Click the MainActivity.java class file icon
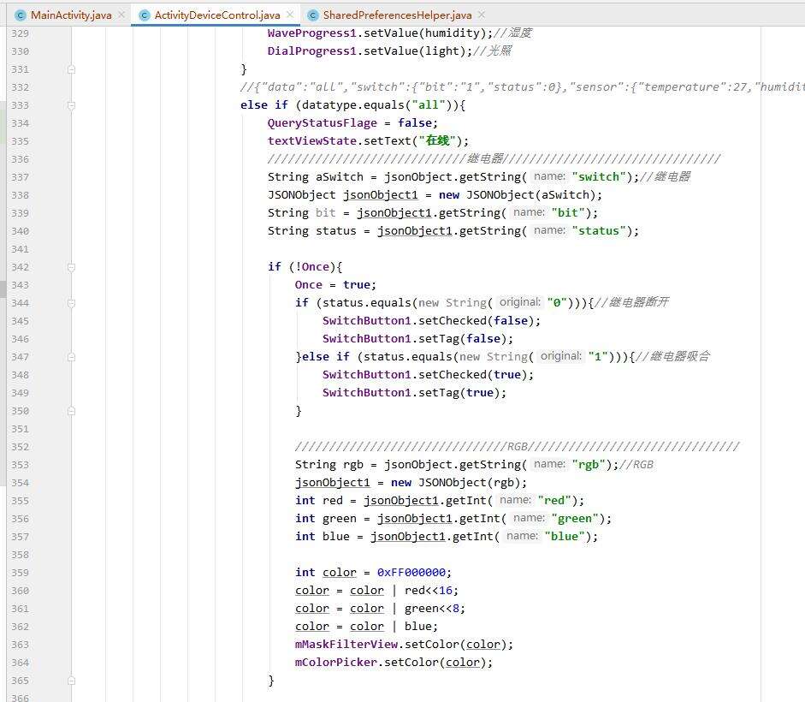Image resolution: width=805 pixels, height=702 pixels. point(20,15)
